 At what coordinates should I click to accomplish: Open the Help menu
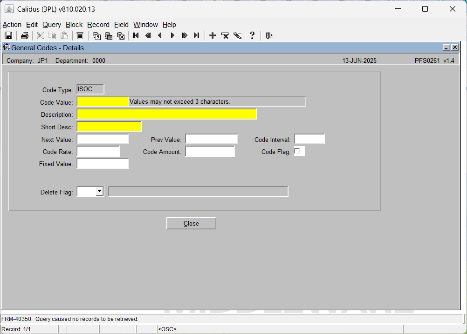click(169, 25)
